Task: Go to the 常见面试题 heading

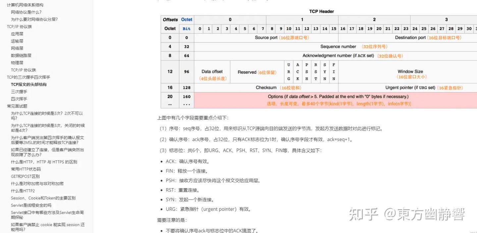Action: pos(17,106)
